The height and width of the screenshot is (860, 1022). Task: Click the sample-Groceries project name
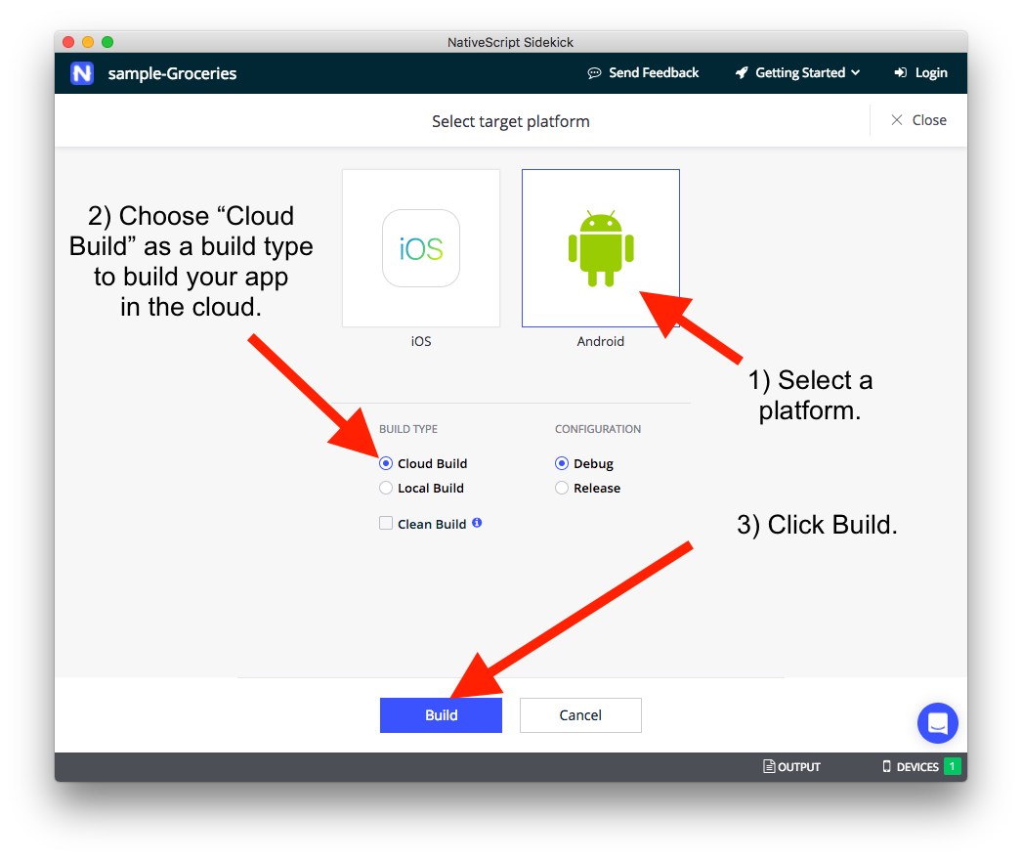[x=172, y=73]
